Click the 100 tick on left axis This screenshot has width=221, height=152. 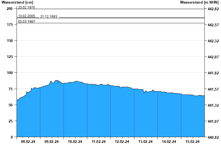[10, 73]
